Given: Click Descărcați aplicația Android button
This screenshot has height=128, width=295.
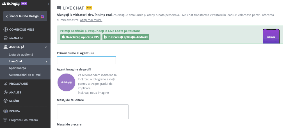Looking at the screenshot, I should click(126, 37).
